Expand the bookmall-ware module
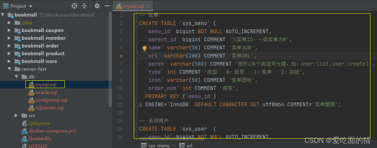377x148 pixels. click(x=9, y=61)
